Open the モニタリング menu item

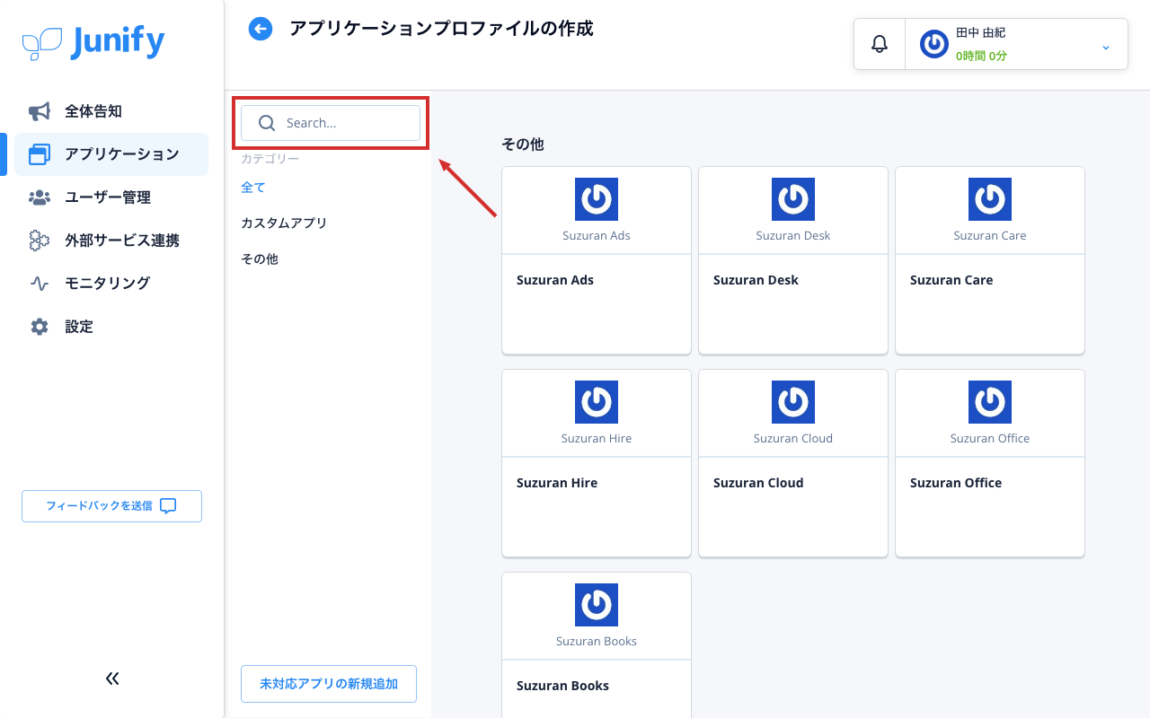tap(111, 284)
